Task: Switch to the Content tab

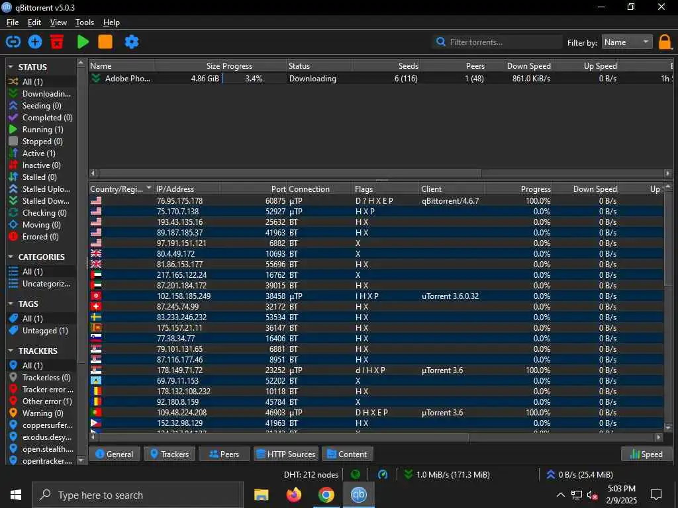Action: click(347, 454)
